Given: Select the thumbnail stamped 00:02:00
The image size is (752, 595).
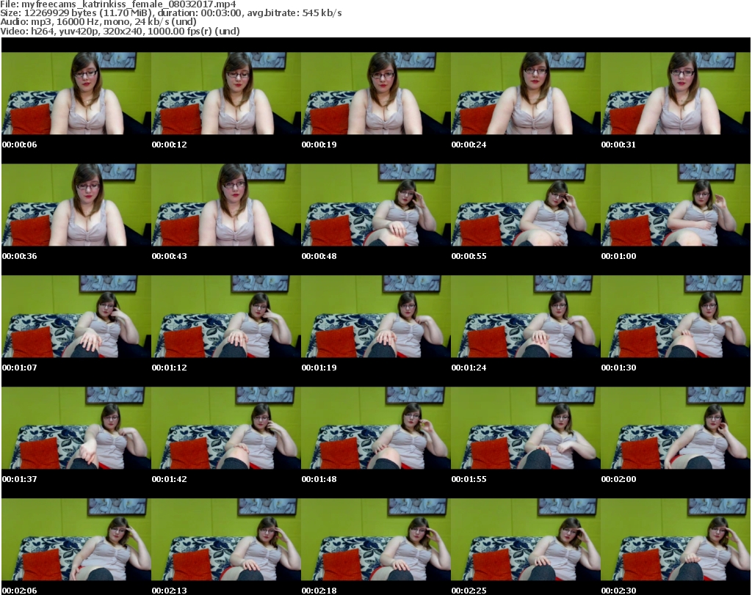Looking at the screenshot, I should click(675, 428).
